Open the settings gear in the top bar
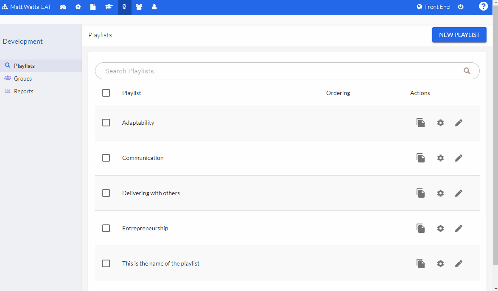Viewport: 498px width, 291px height. 78,7
